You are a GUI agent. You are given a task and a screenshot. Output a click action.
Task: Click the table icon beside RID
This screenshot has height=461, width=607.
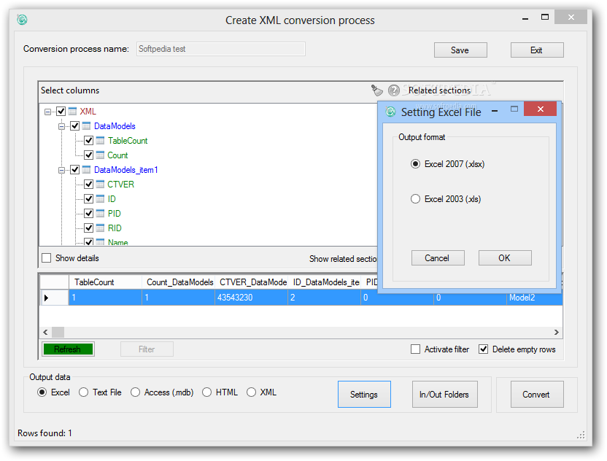coord(100,228)
